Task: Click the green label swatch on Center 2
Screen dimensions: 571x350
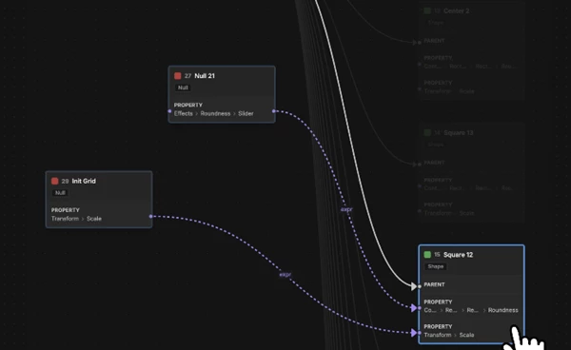Action: click(x=427, y=10)
